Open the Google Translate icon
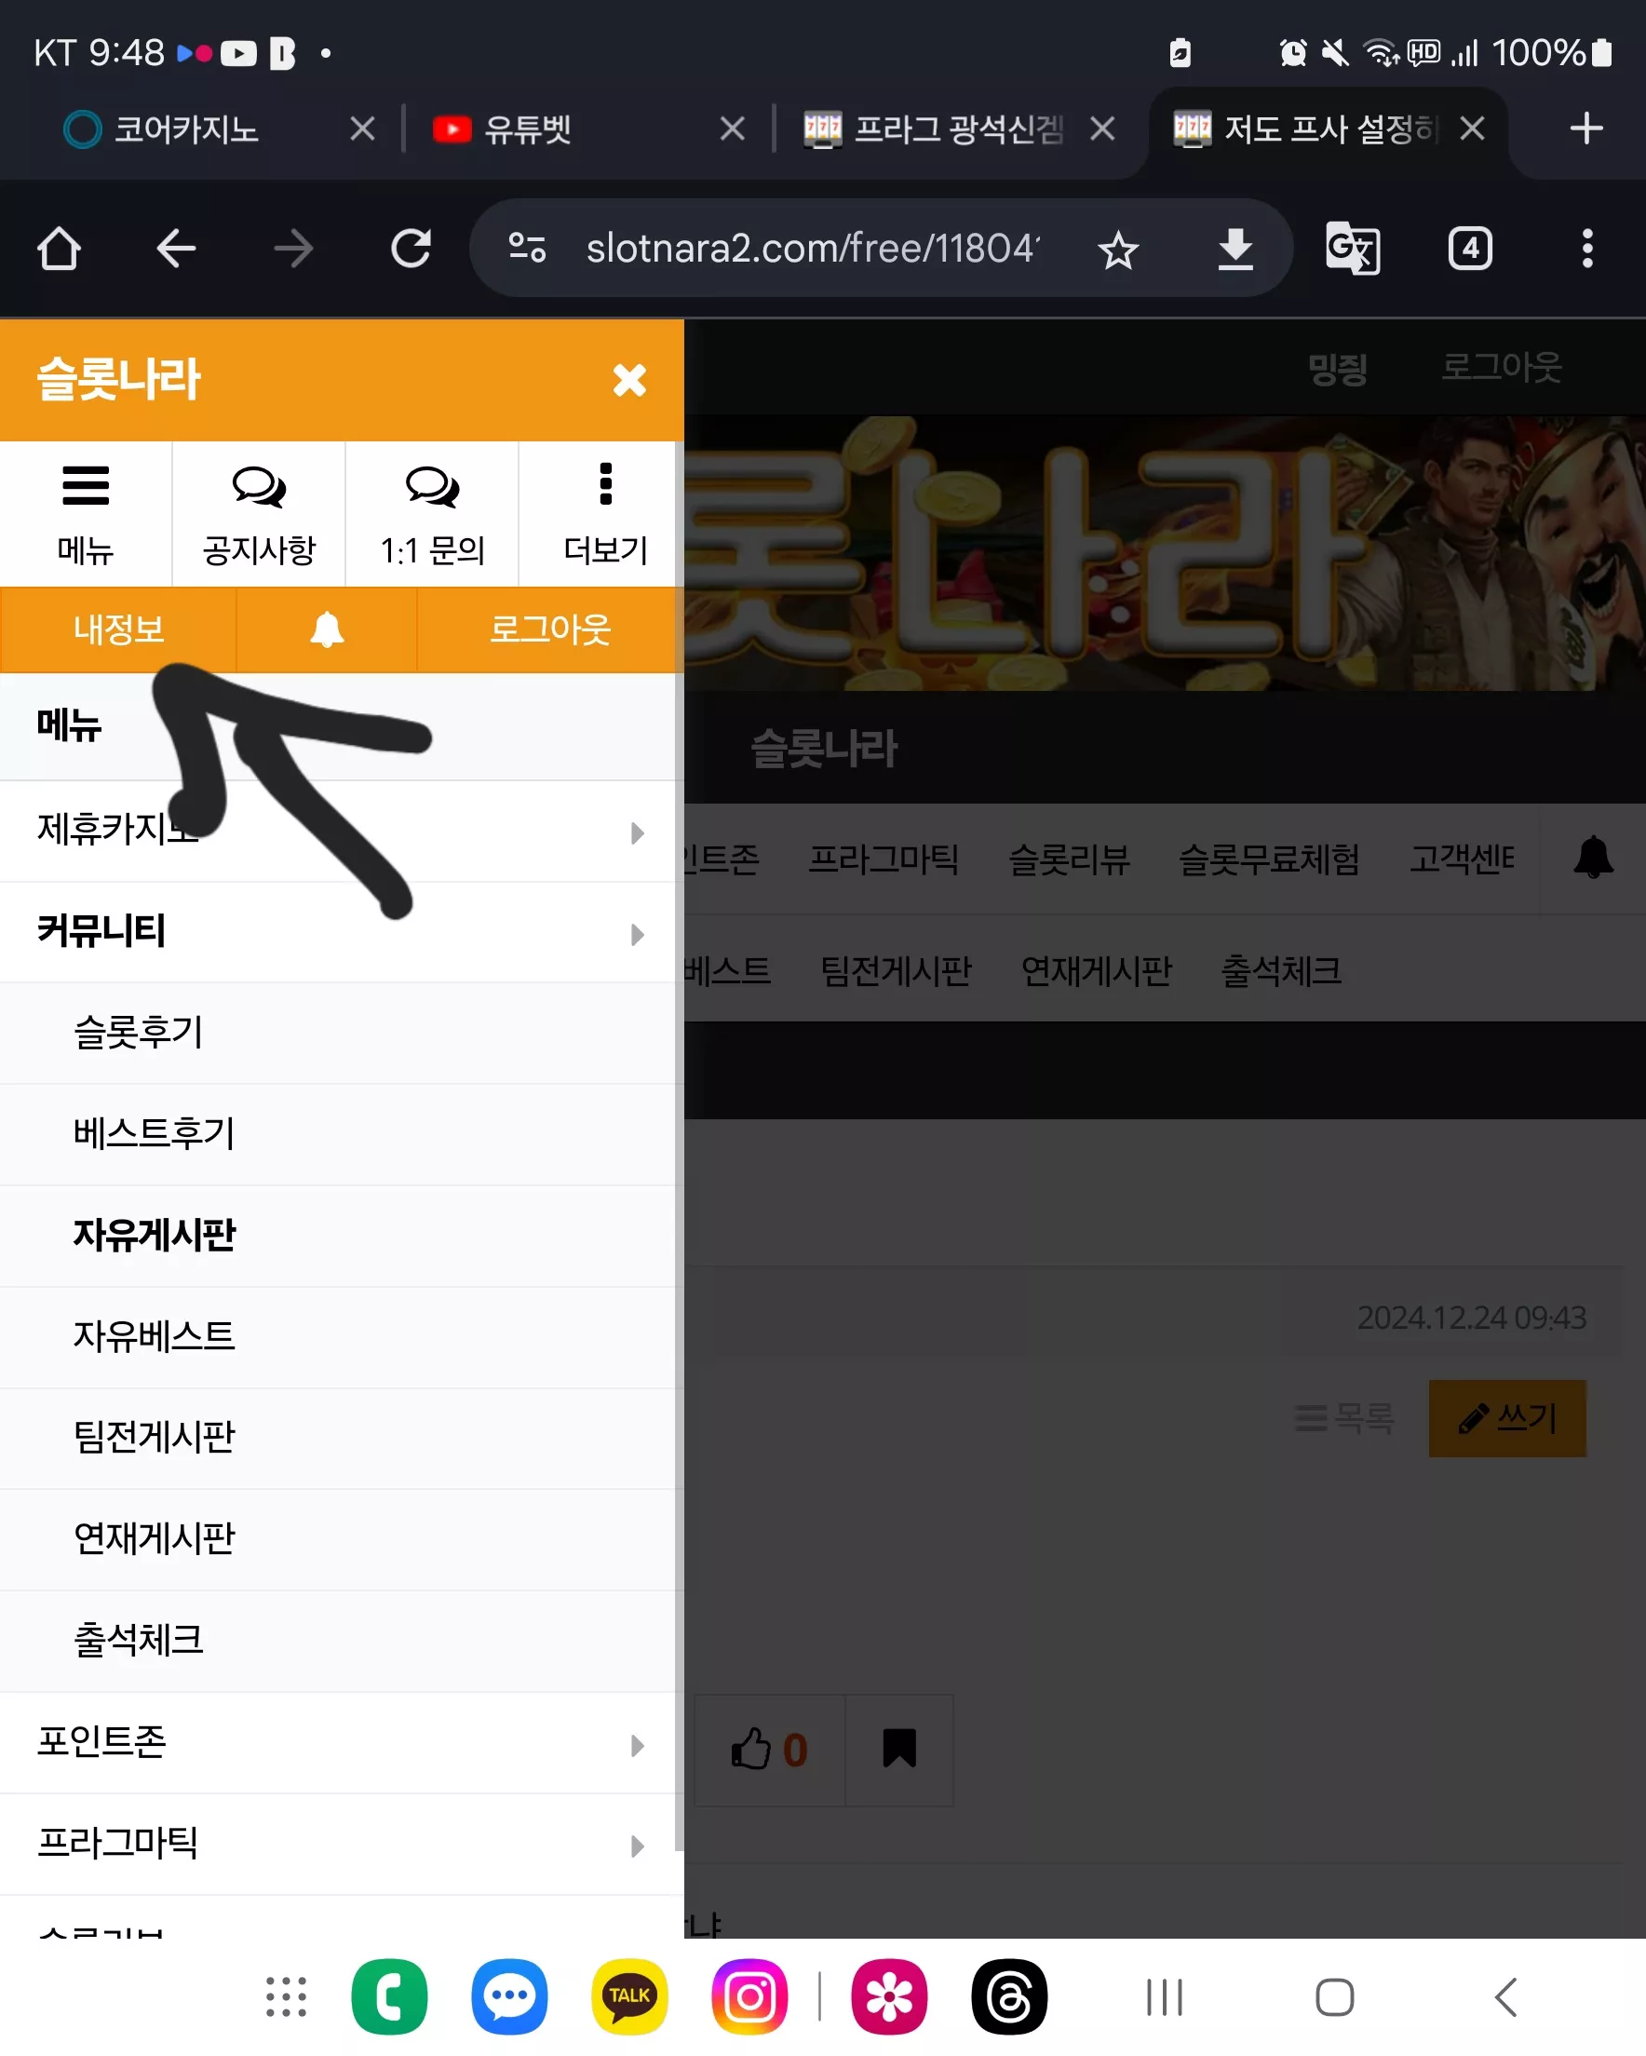The width and height of the screenshot is (1646, 2056). point(1353,249)
